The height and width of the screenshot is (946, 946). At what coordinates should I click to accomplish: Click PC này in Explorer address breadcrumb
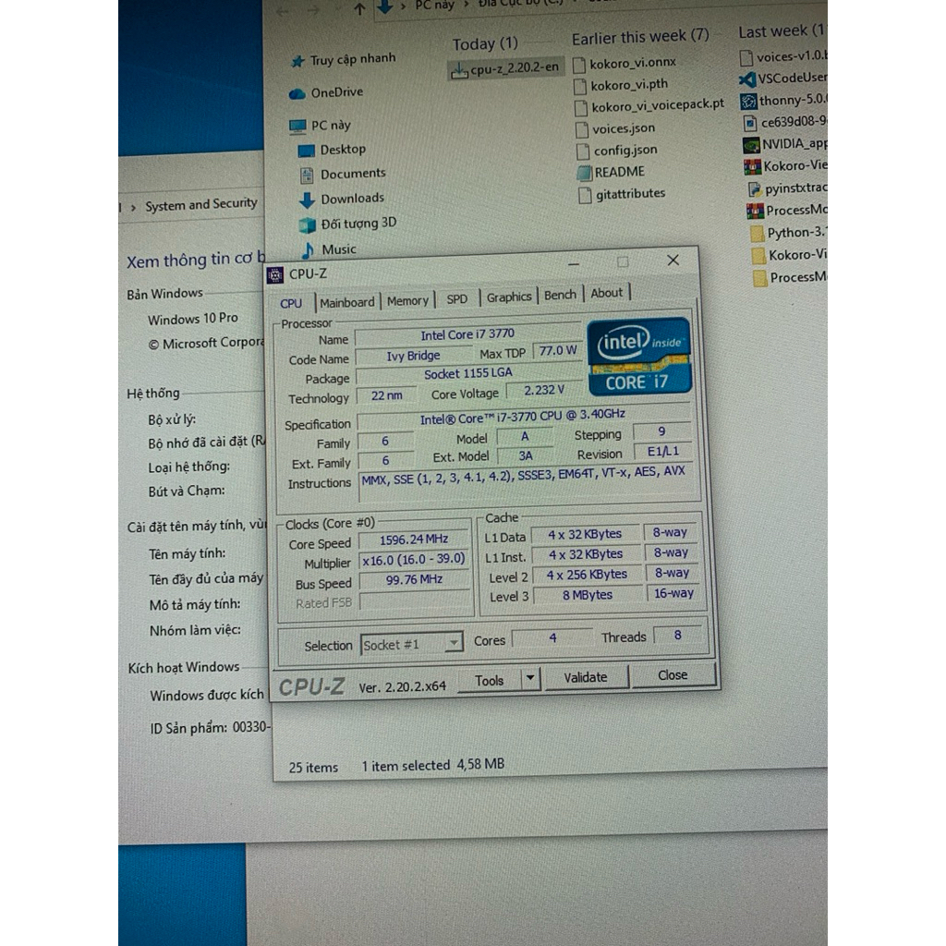pyautogui.click(x=434, y=6)
